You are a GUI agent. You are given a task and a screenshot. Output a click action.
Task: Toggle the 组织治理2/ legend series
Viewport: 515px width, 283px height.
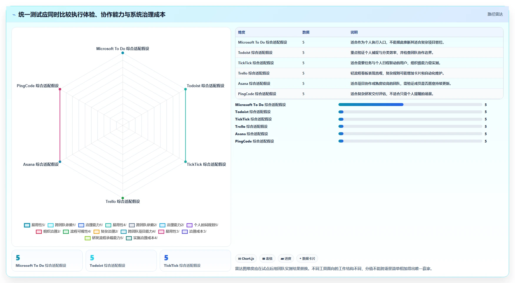(48, 231)
